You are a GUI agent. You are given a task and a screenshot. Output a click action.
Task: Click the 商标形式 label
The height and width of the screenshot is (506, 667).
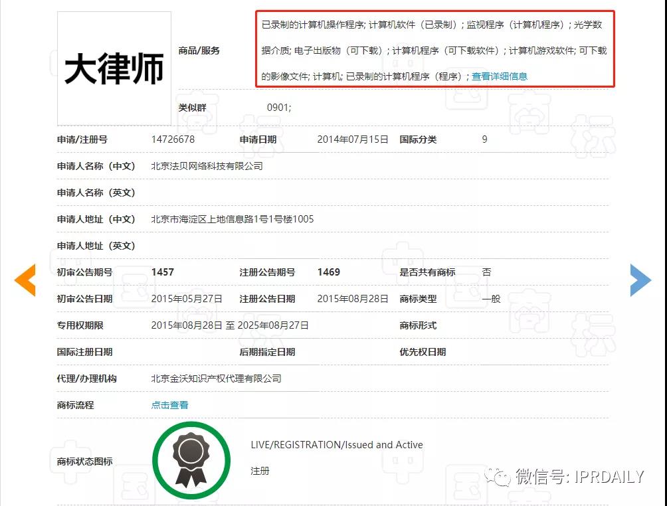[418, 325]
